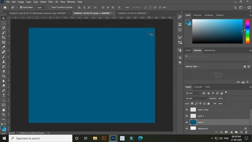Open the Paragraph panel icon
This screenshot has width=252, height=142.
click(180, 63)
